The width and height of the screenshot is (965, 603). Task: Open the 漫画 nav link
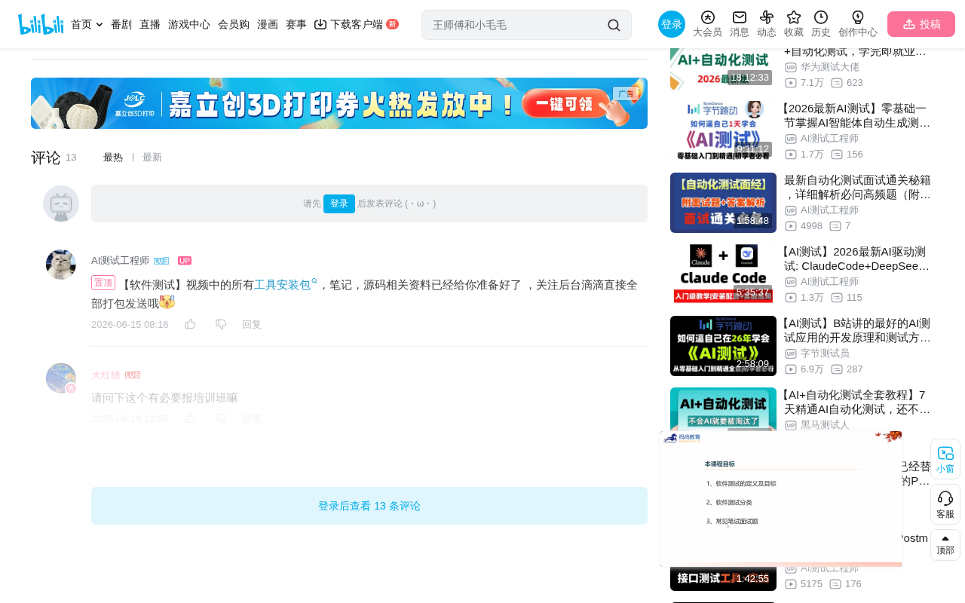click(268, 24)
